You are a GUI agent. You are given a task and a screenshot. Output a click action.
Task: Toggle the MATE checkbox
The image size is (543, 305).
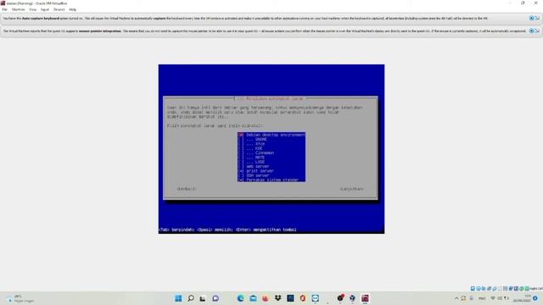point(241,158)
